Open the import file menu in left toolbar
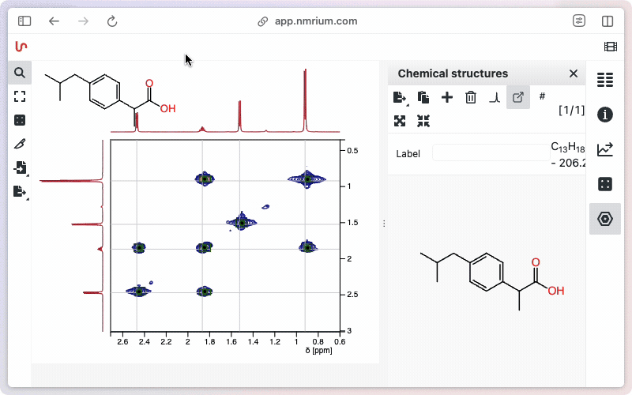Screen dimensions: 632x395 [x=20, y=167]
